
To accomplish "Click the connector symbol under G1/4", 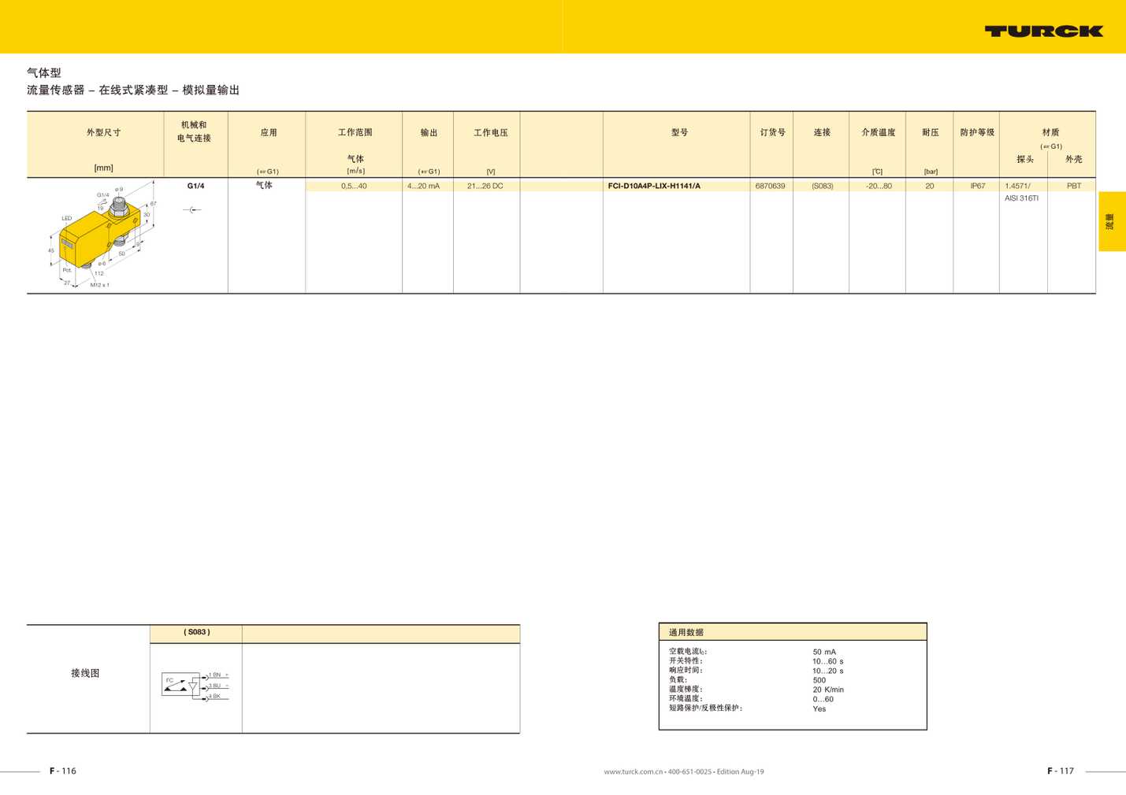I will pos(193,209).
